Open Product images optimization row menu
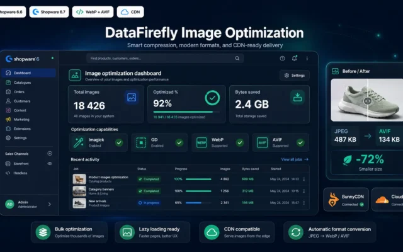The width and height of the screenshot is (403, 252). (x=304, y=179)
